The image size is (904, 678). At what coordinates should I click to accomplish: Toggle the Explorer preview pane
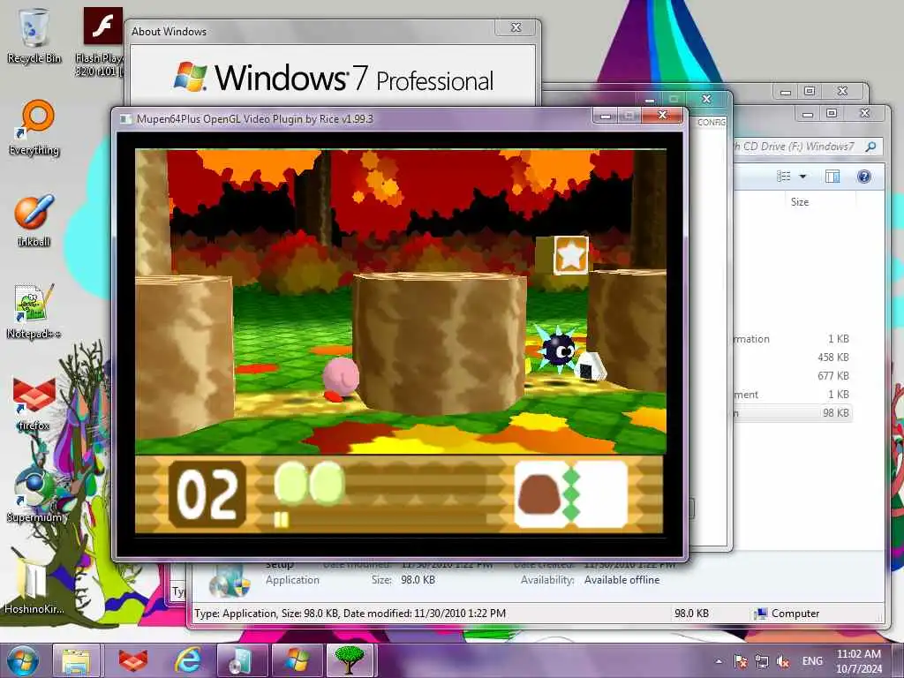(x=832, y=177)
